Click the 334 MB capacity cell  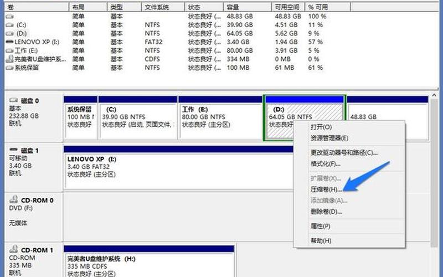(238, 59)
